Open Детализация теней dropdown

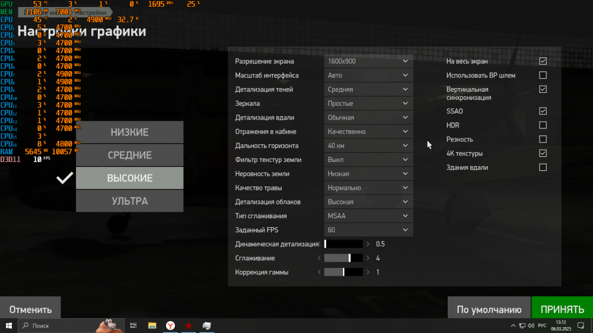[368, 89]
